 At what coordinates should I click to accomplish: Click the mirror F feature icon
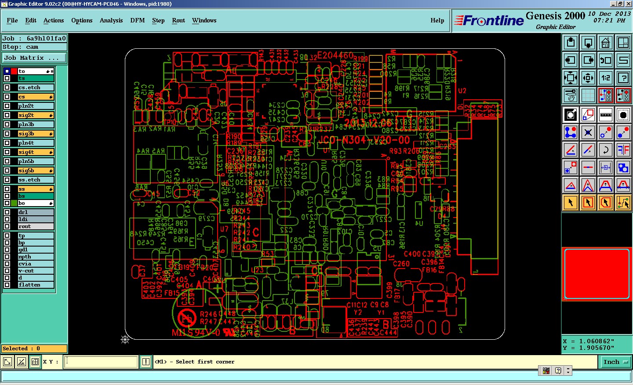[x=623, y=150]
